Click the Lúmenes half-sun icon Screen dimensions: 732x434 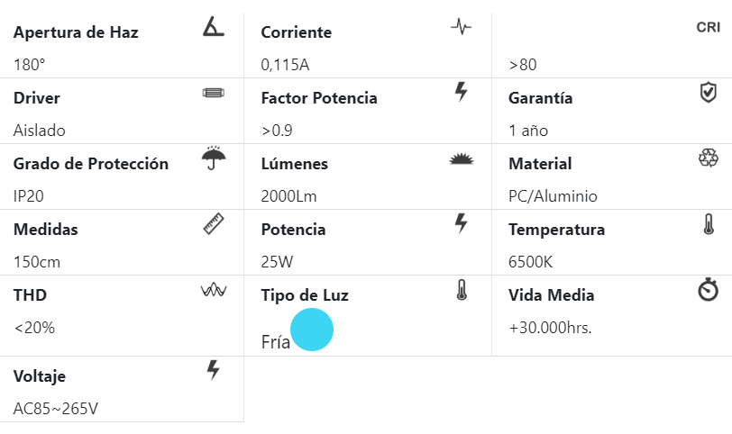(461, 159)
